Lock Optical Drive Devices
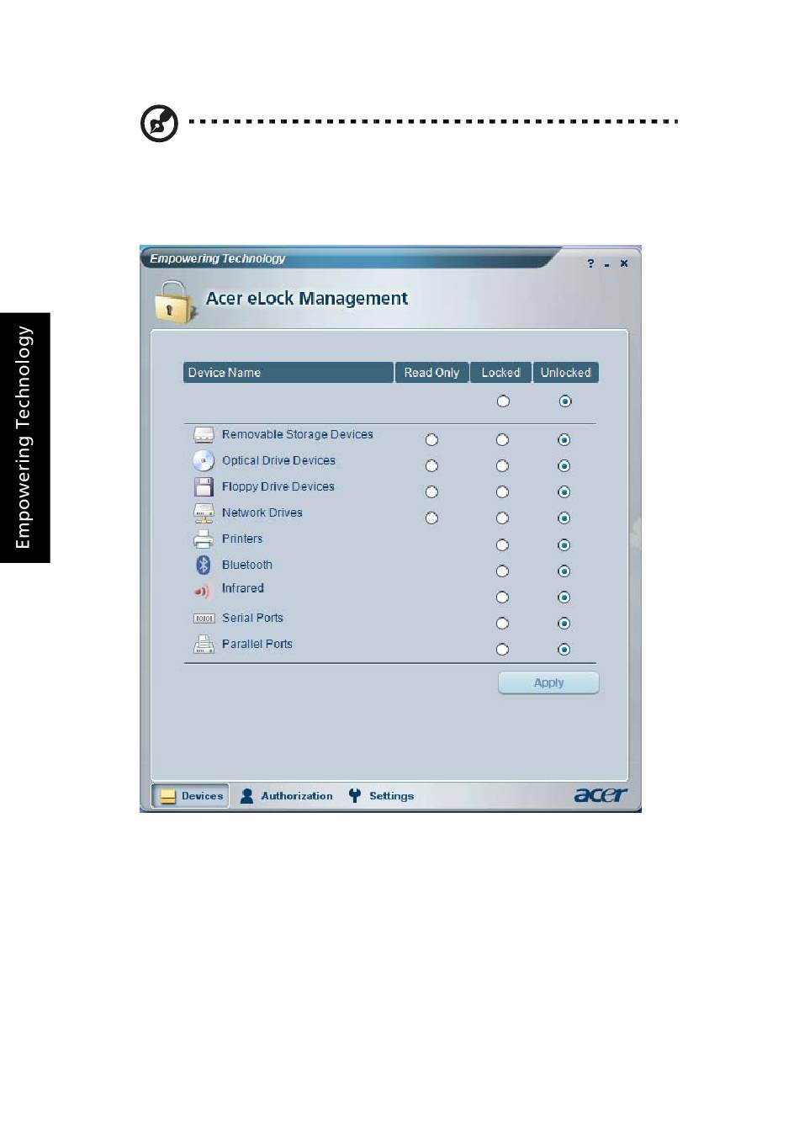The image size is (799, 1147). click(x=502, y=466)
